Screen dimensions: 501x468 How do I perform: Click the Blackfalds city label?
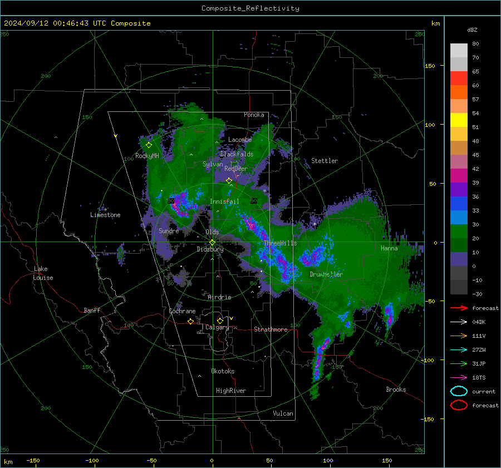237,154
